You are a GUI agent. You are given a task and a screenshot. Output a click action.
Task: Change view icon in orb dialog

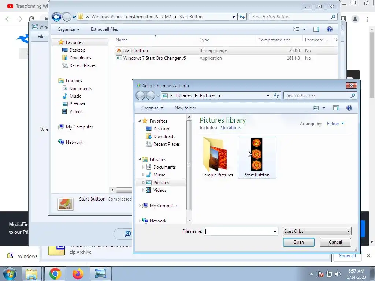click(316, 108)
